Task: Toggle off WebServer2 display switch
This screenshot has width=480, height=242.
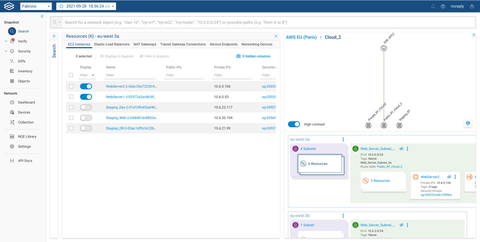Action: click(x=86, y=86)
